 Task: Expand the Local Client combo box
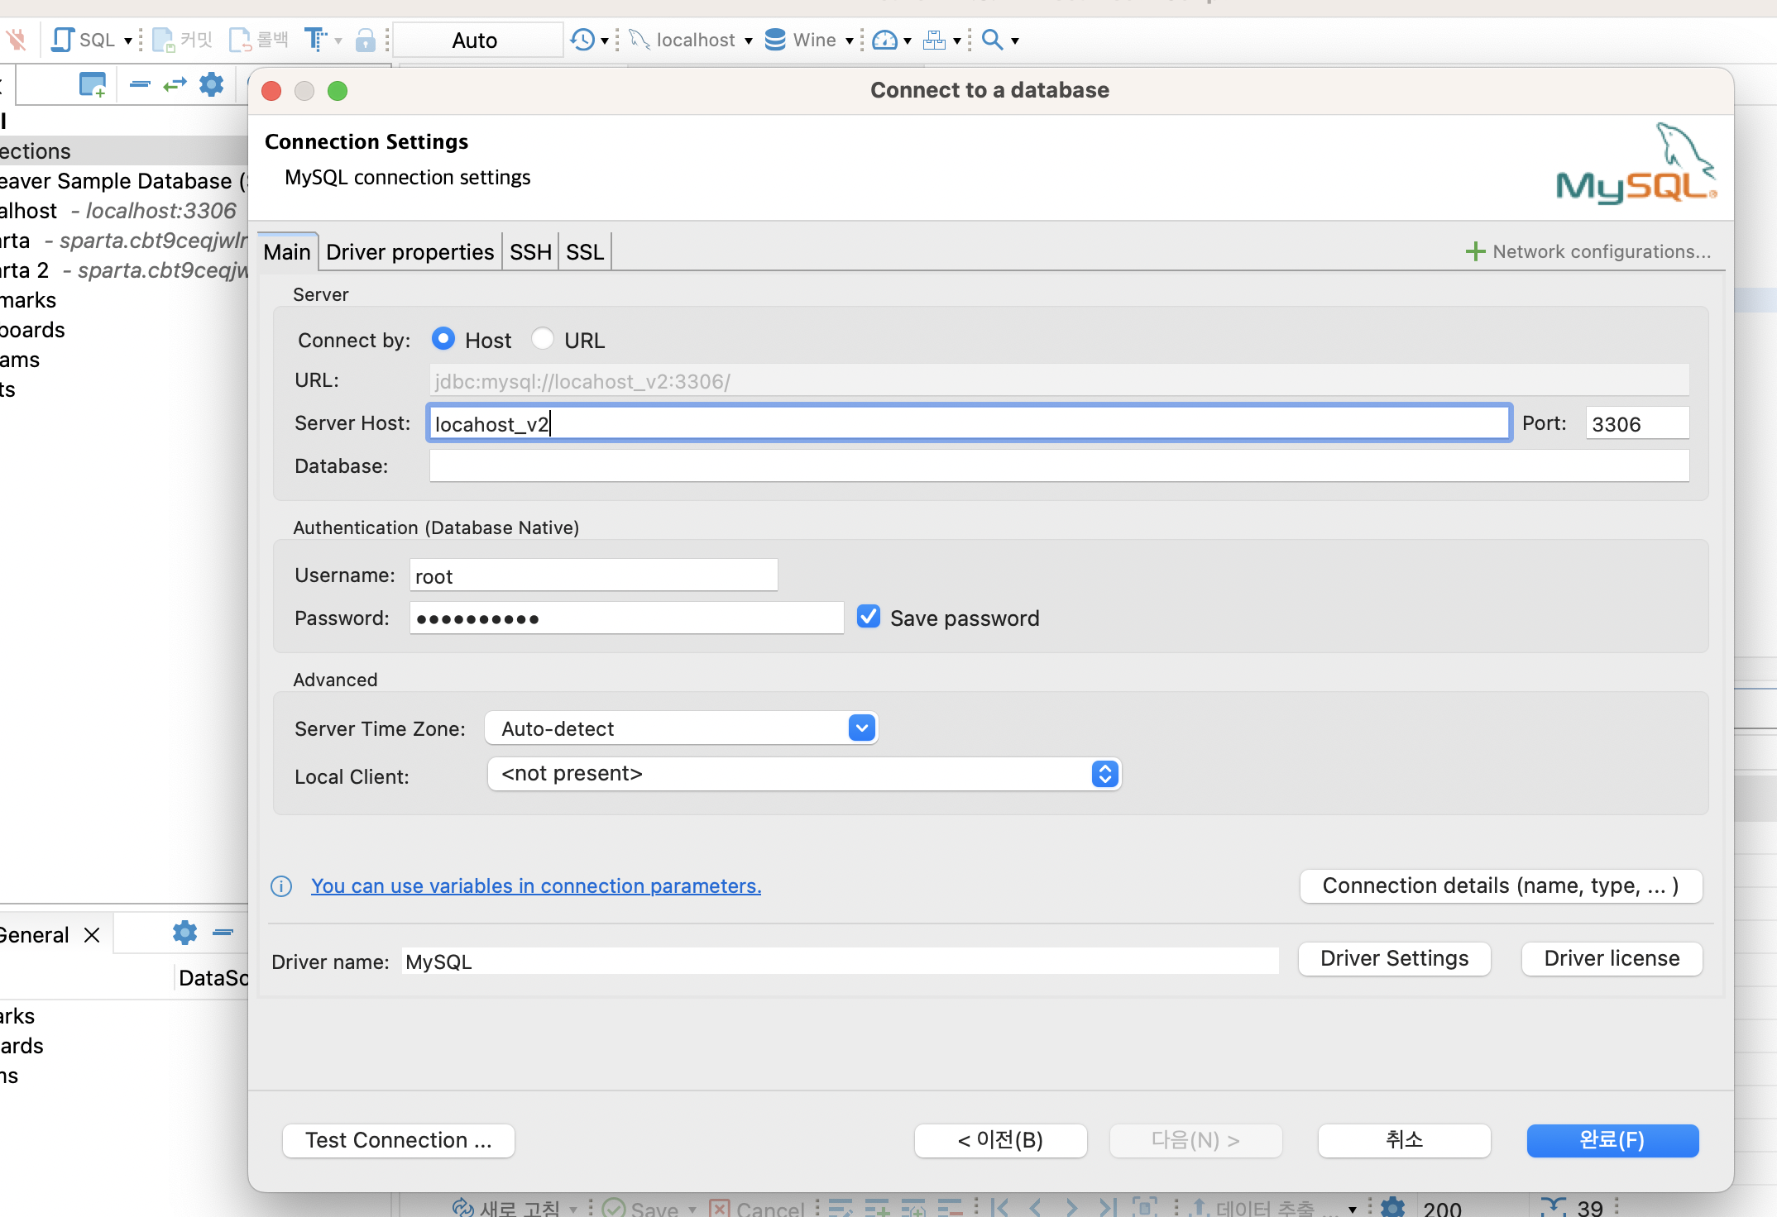1104,774
